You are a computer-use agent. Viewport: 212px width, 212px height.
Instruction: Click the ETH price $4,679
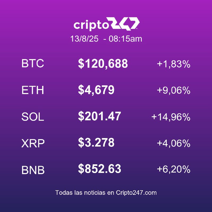[96, 90]
